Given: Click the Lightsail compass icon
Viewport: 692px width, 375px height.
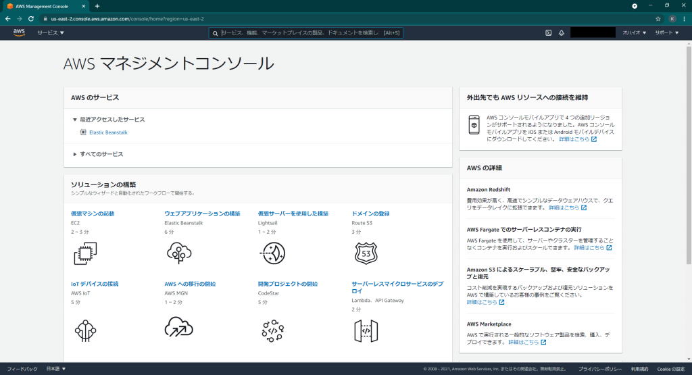Looking at the screenshot, I should [273, 253].
